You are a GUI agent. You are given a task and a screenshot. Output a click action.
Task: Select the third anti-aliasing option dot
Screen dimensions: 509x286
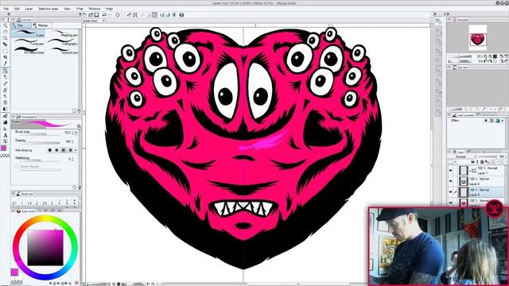point(64,150)
